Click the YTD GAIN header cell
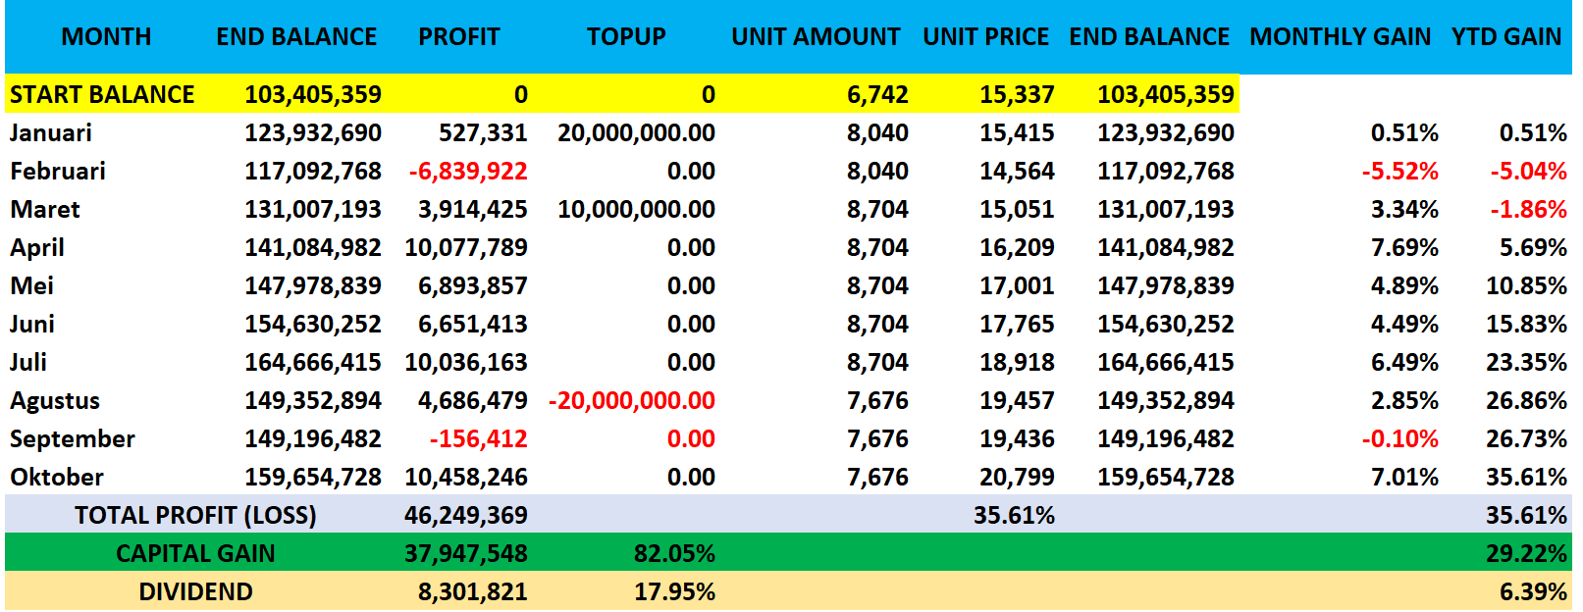This screenshot has width=1583, height=612. 1506,37
